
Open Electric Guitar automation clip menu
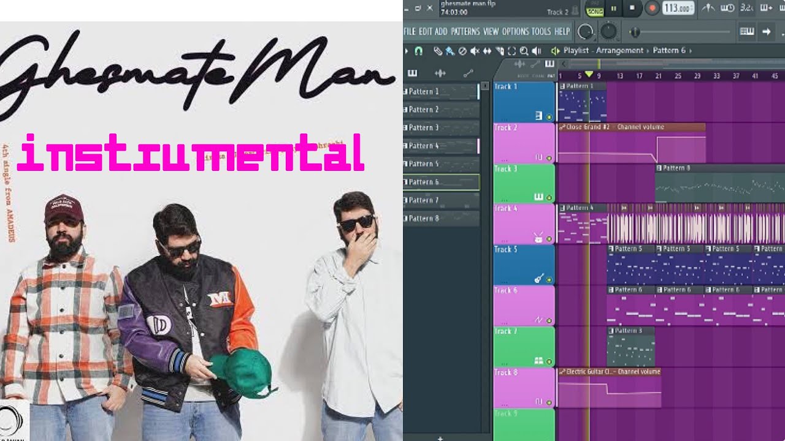tap(562, 372)
